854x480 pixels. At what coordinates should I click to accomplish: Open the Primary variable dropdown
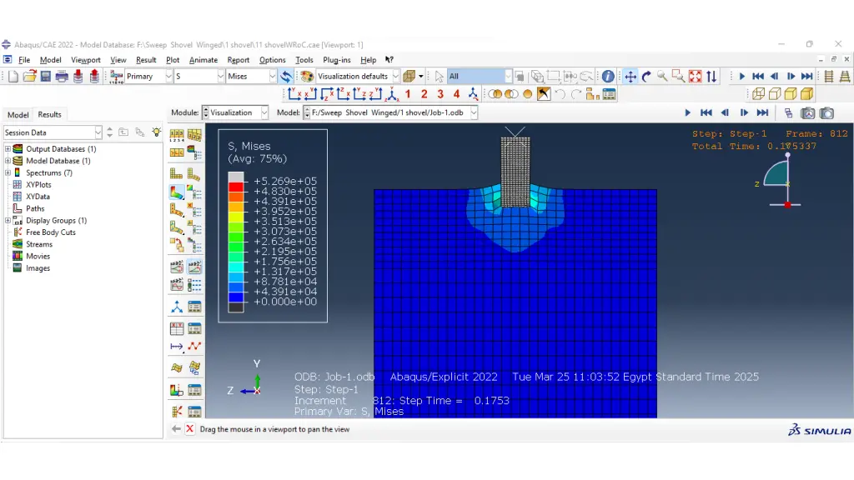click(168, 77)
